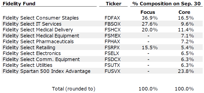This screenshot has width=204, height=93.
Task: Click the % Composition on Sep. 30 header
Action: [166, 4]
